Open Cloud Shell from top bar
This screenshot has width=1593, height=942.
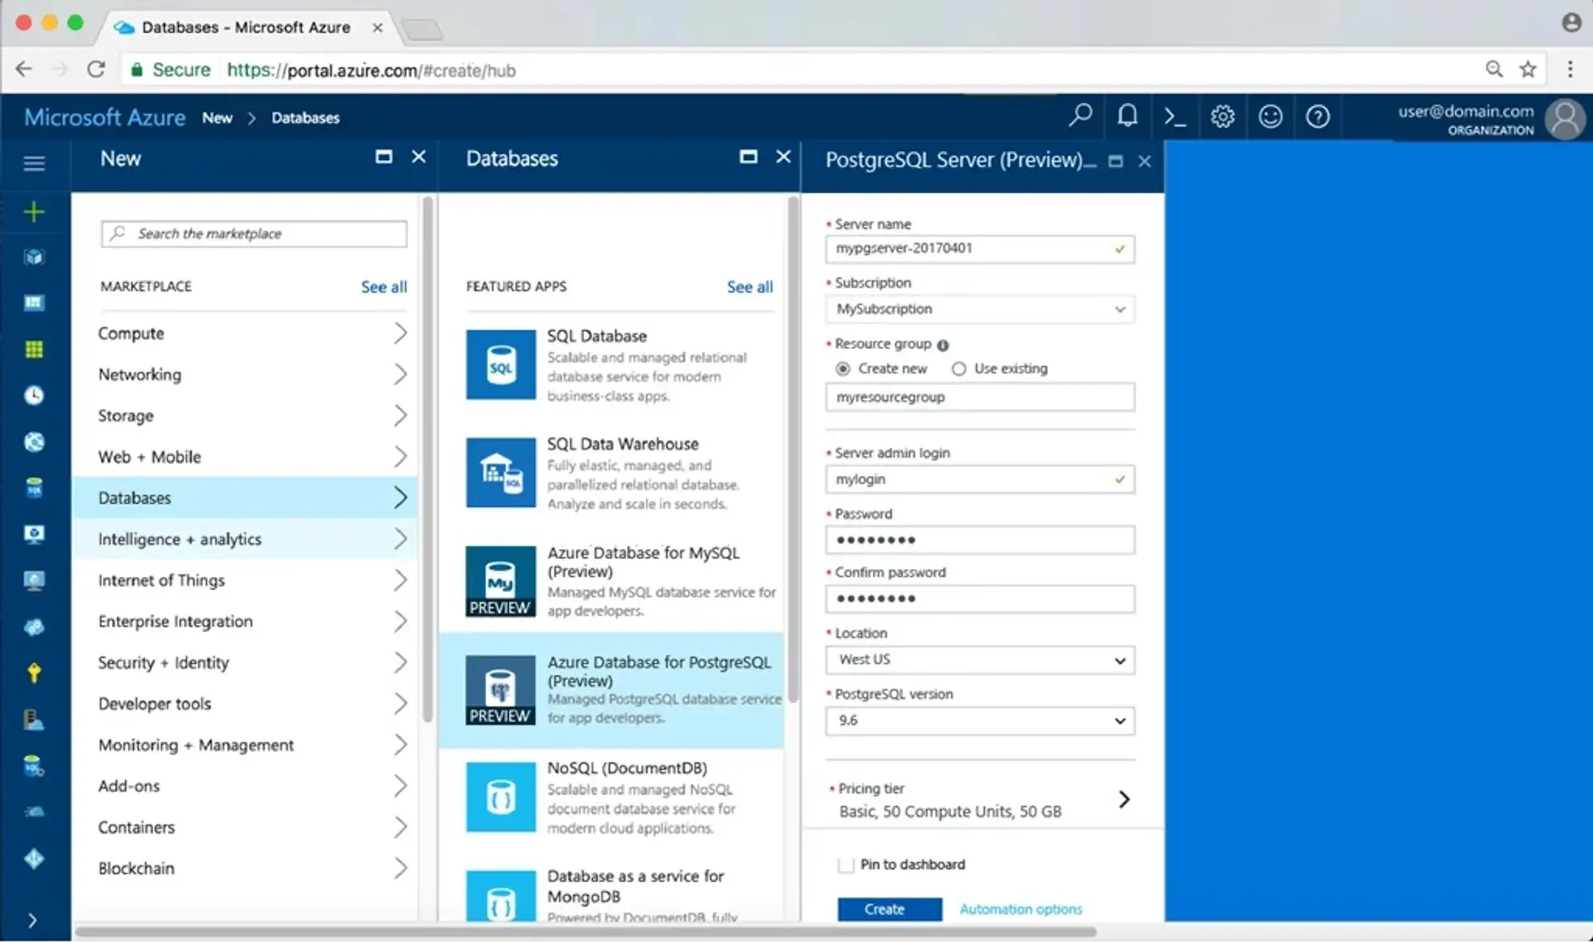click(x=1174, y=117)
